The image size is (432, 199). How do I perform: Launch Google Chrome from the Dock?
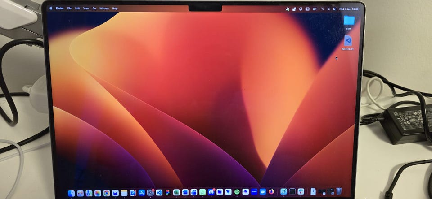coord(107,193)
